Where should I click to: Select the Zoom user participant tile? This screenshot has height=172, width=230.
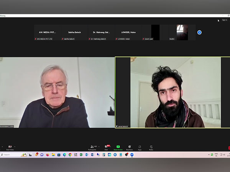pyautogui.click(x=155, y=32)
